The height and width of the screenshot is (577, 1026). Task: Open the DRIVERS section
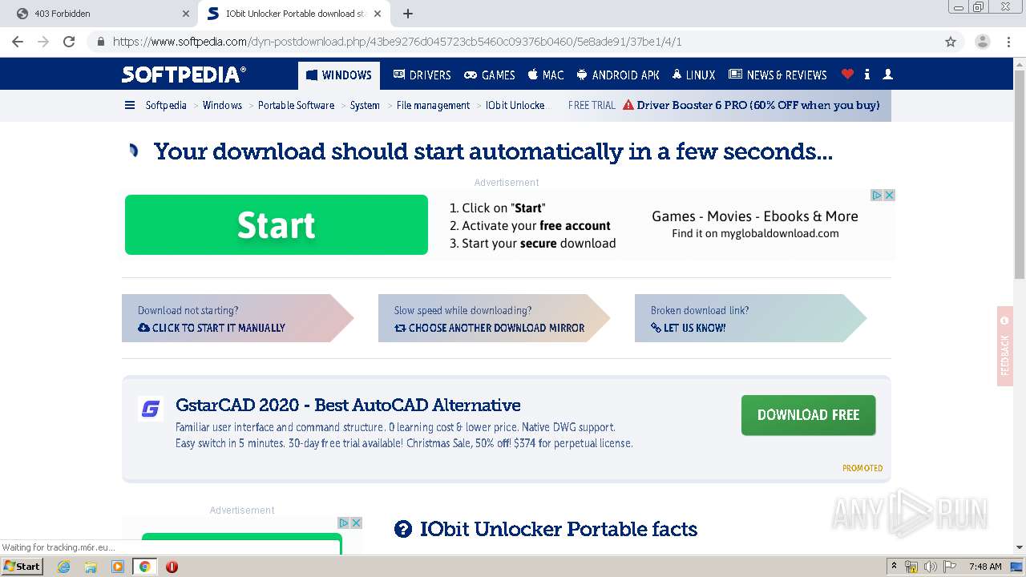click(422, 75)
